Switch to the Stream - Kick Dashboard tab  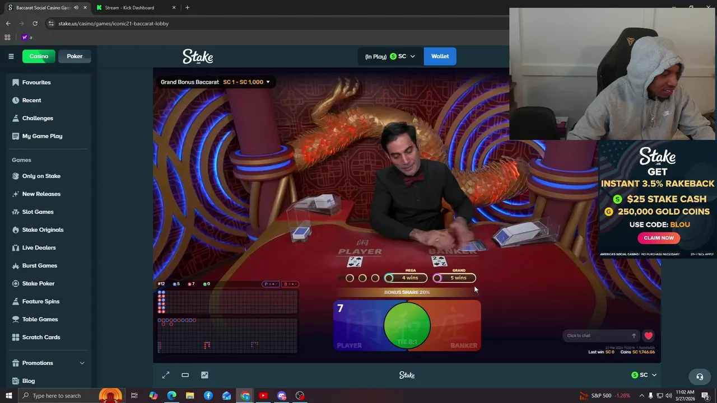tap(134, 7)
